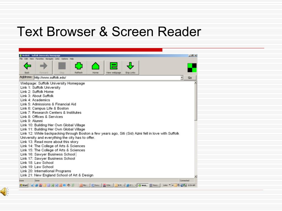
Task: Expand the Address bar history dropdown
Action: click(182, 78)
